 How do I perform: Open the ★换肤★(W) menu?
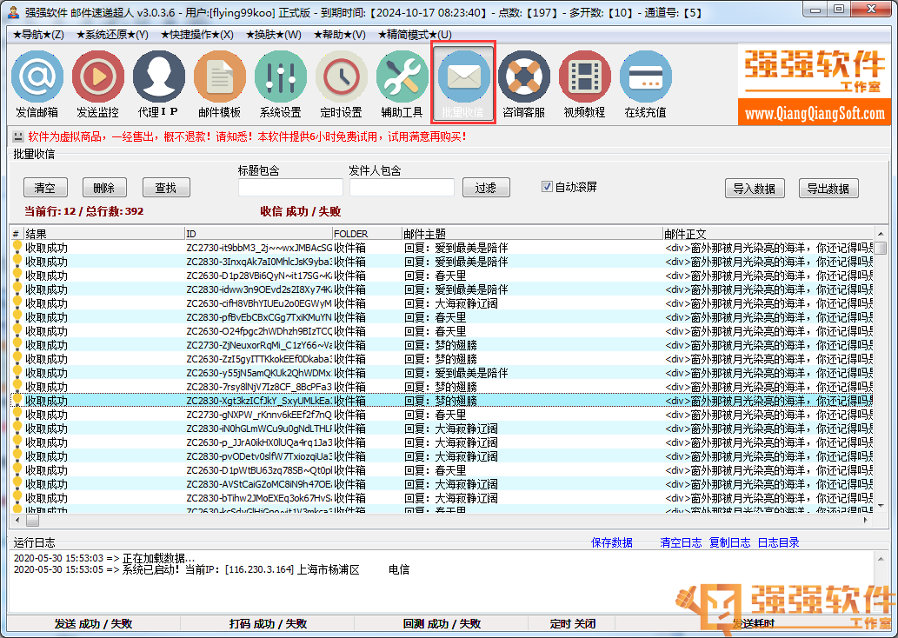coord(274,35)
